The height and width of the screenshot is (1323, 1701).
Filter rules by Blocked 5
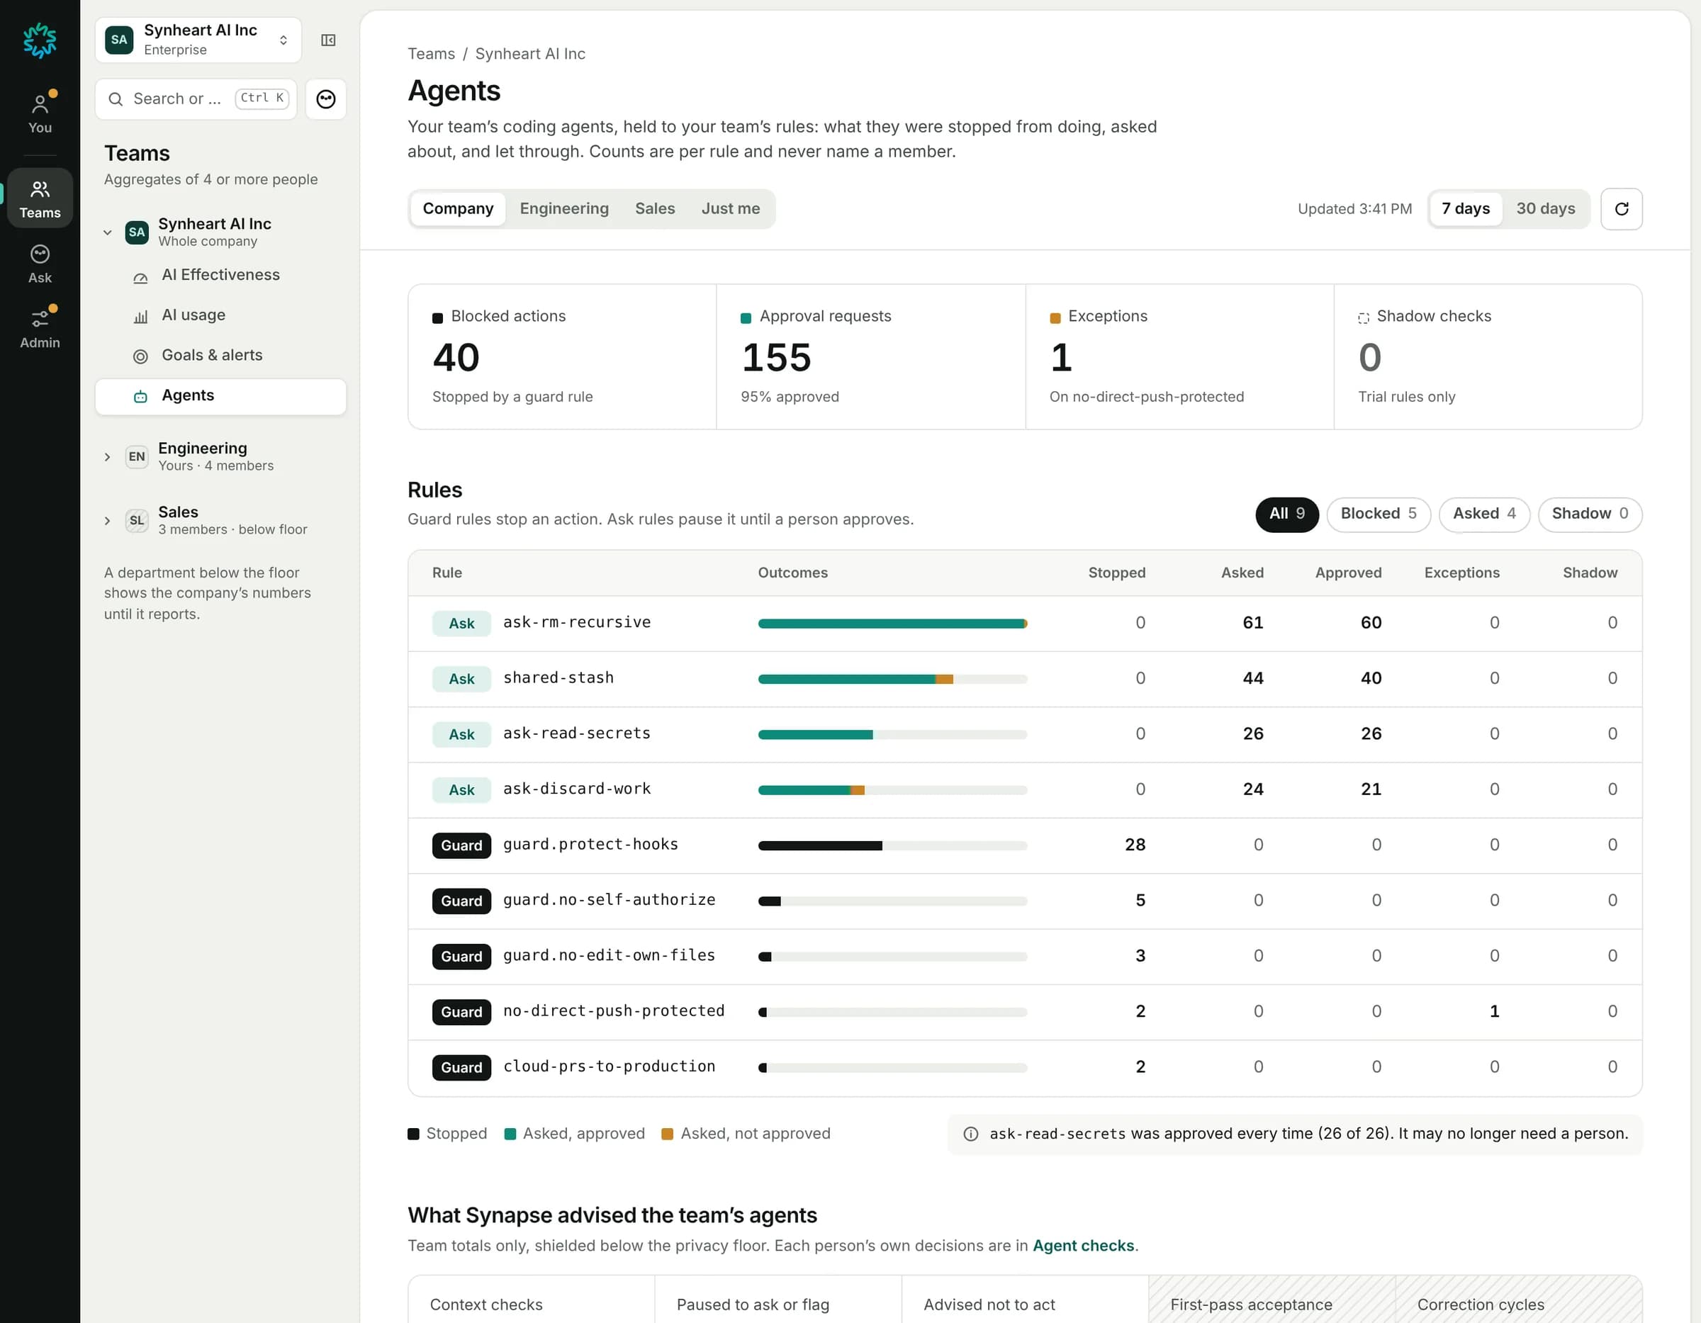[1378, 514]
